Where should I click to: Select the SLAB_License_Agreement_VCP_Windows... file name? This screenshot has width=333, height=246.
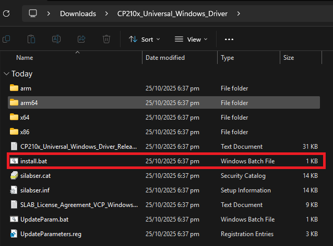click(x=79, y=205)
